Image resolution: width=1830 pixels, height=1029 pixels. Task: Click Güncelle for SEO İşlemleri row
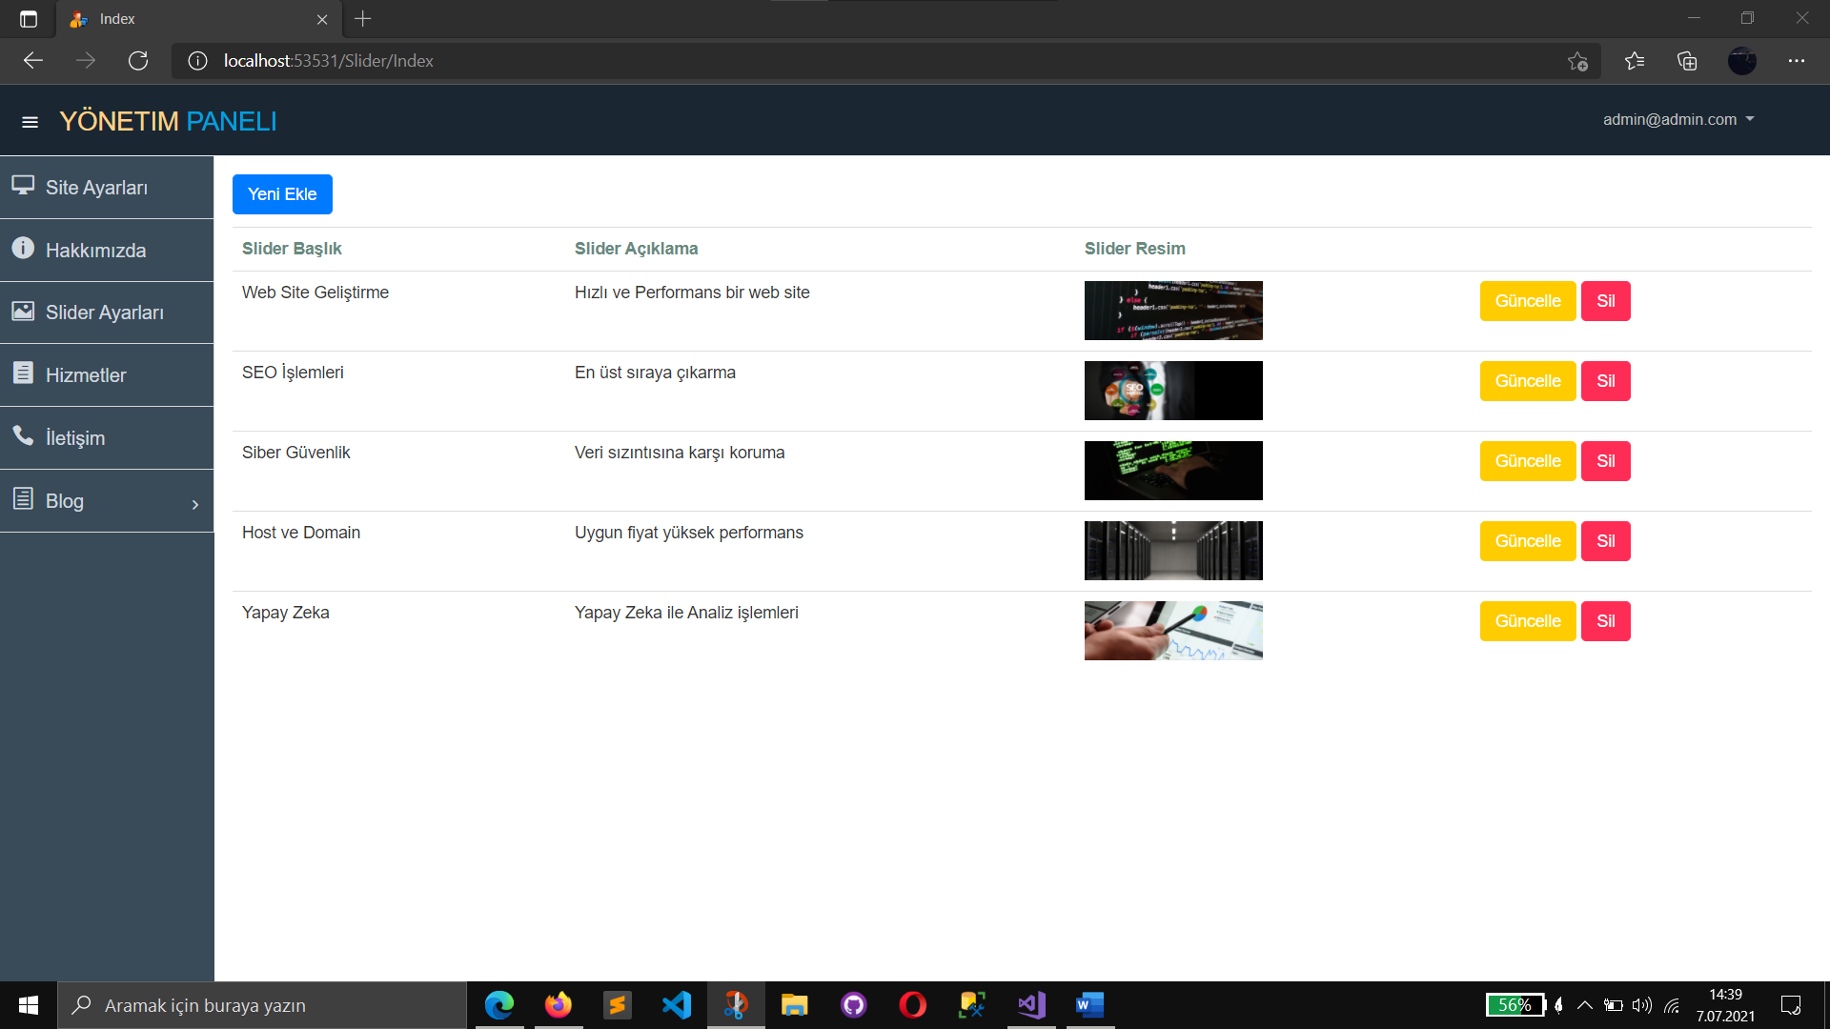click(x=1527, y=381)
